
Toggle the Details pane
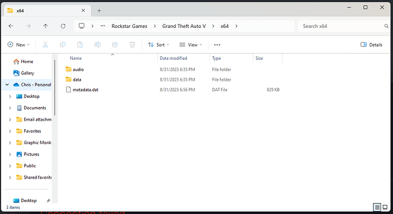pos(371,44)
